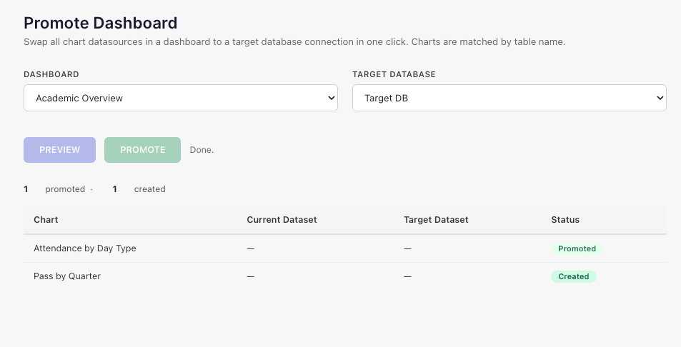The image size is (681, 347).
Task: Select the Pass by Quarter row
Action: pyautogui.click(x=345, y=276)
